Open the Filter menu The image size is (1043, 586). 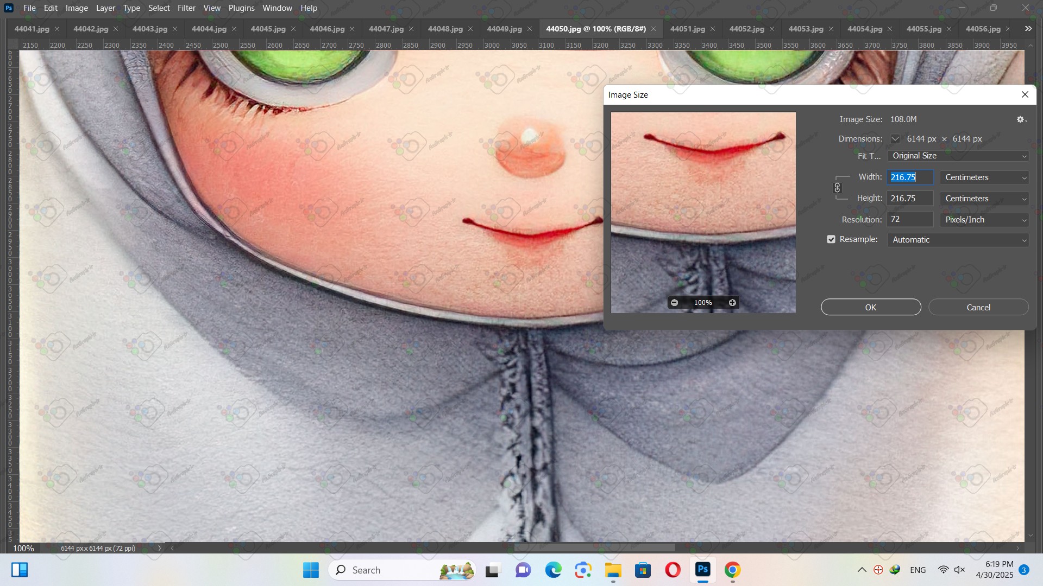[x=186, y=8]
